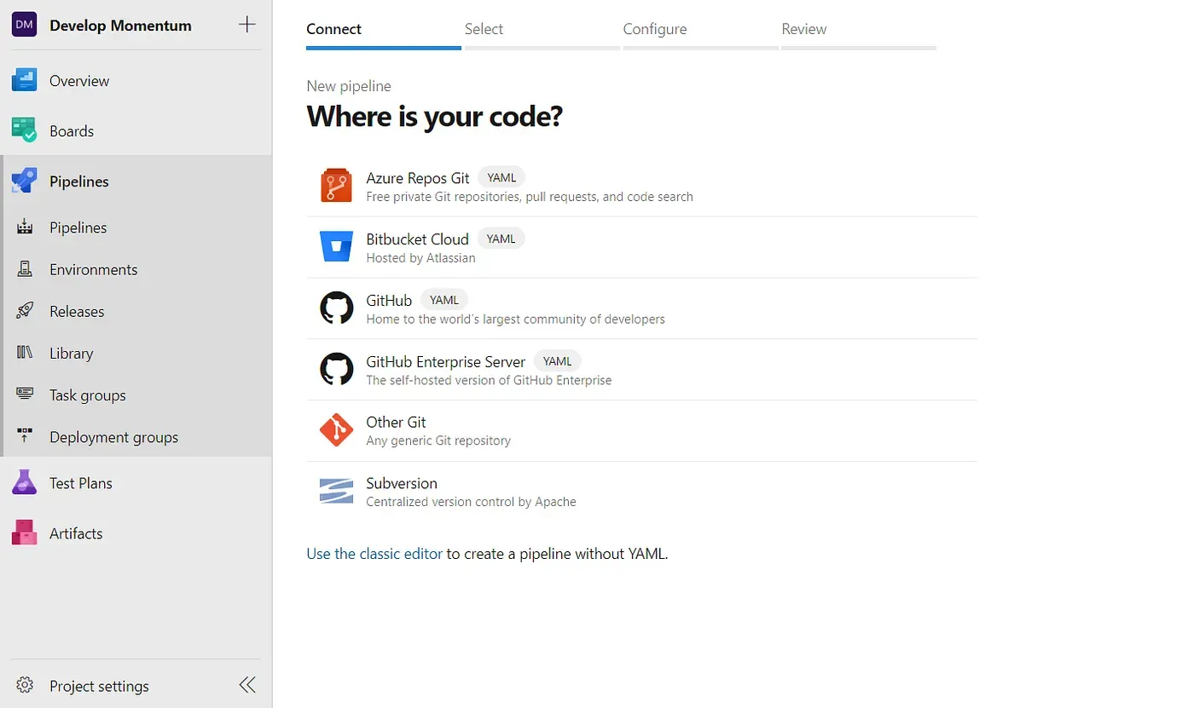
Task: Click the Test Plans flask icon
Action: (24, 482)
